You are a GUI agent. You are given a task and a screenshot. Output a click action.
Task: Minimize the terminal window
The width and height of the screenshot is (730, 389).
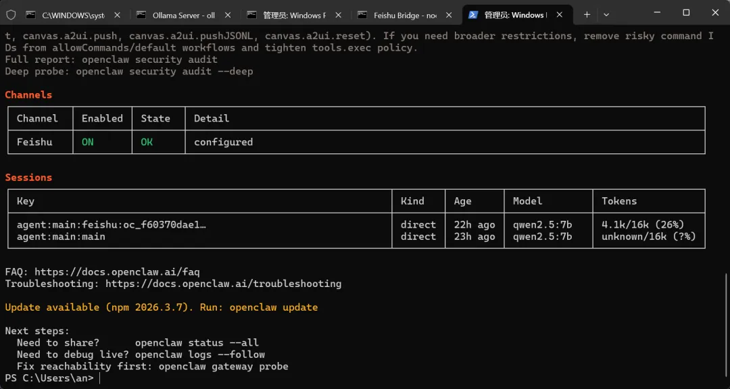click(x=655, y=13)
